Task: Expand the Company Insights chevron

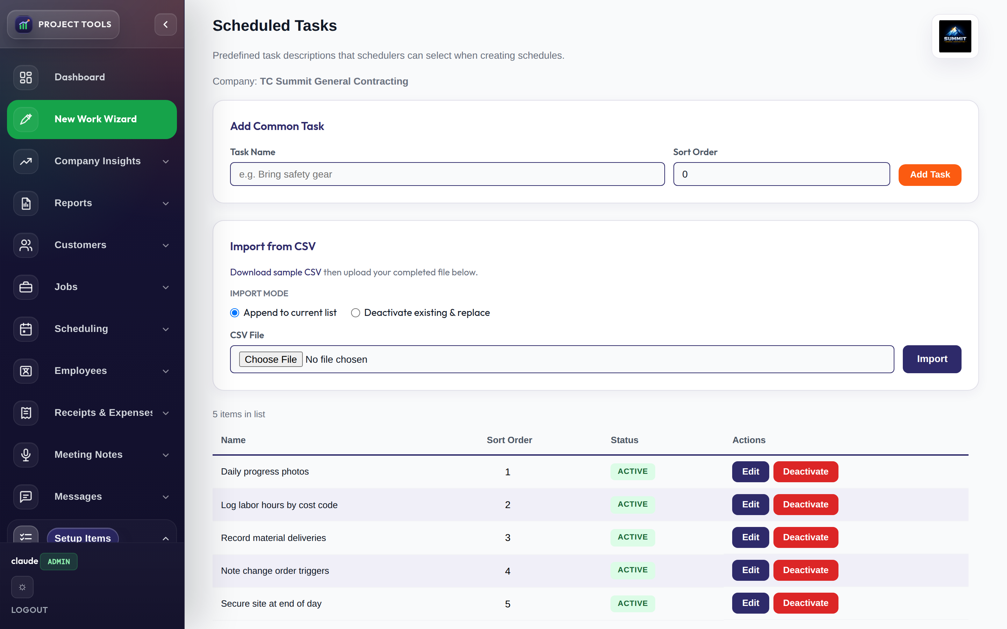Action: coord(166,161)
